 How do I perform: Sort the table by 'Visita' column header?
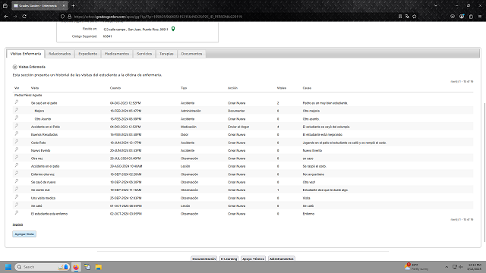35,88
